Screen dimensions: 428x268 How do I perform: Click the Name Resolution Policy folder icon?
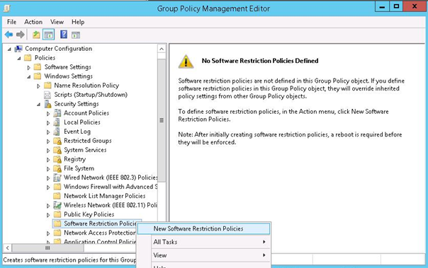pyautogui.click(x=47, y=86)
